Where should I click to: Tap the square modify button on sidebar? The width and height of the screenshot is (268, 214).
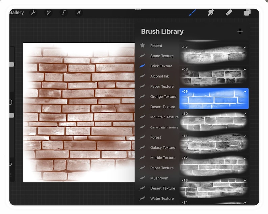pos(10,102)
